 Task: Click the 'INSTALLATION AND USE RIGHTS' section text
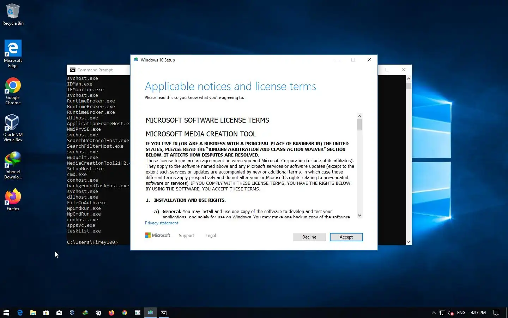[x=190, y=200]
